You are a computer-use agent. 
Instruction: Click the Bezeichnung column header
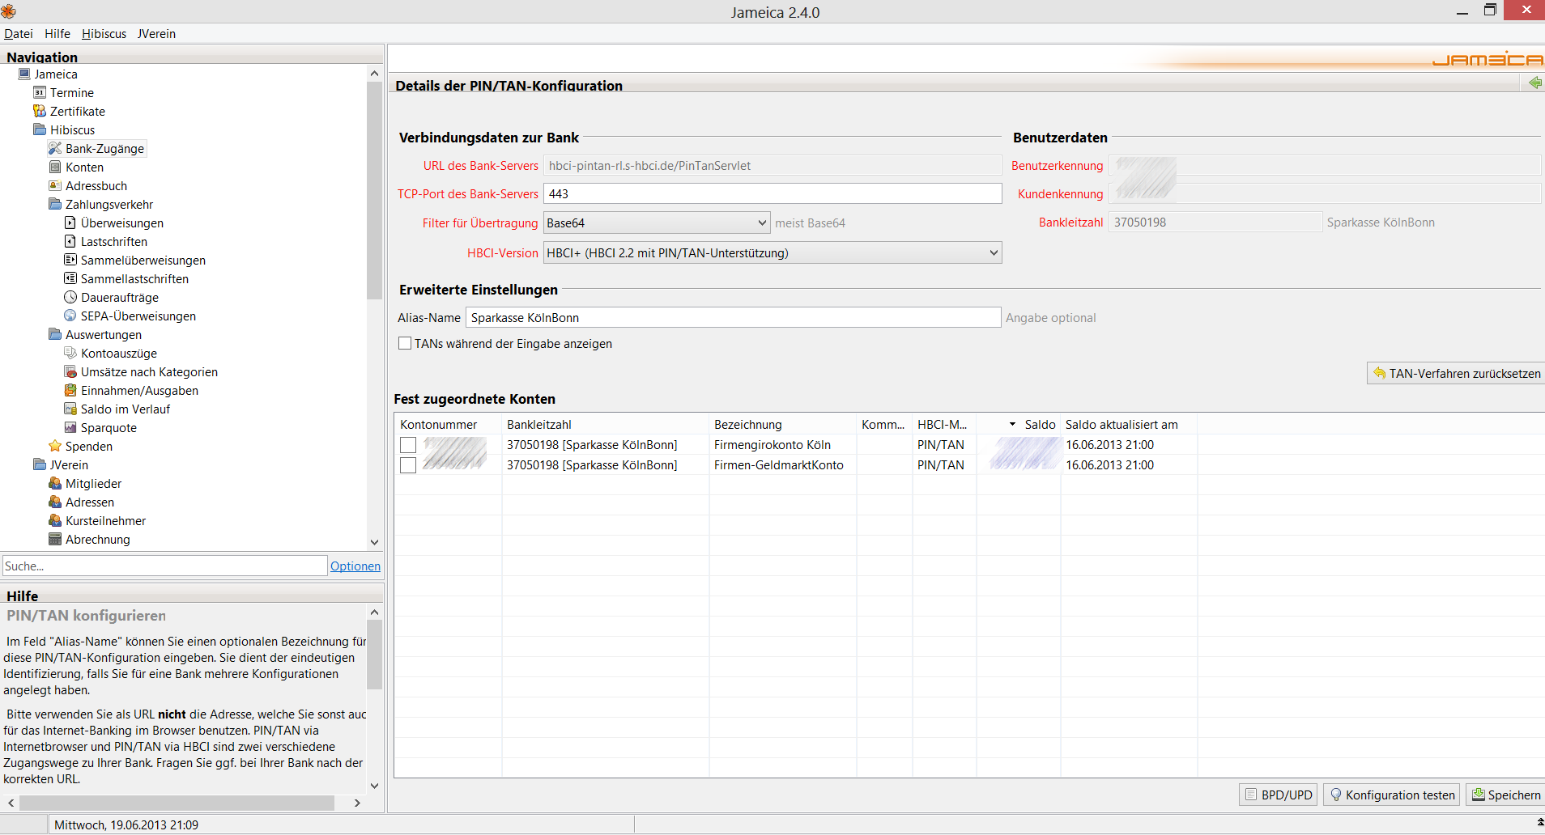tap(783, 424)
